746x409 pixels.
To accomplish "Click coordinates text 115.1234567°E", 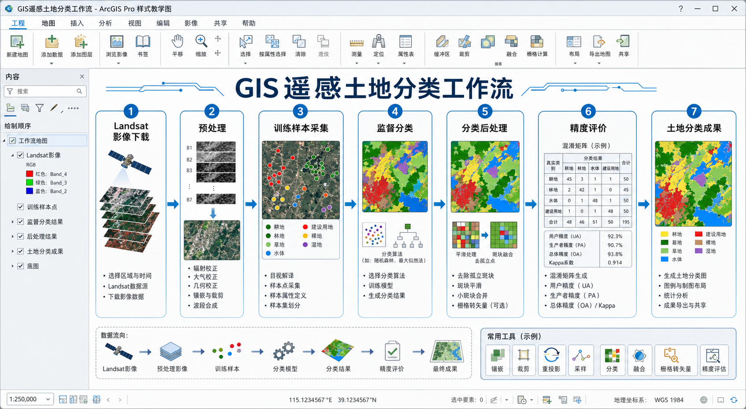I will point(310,400).
